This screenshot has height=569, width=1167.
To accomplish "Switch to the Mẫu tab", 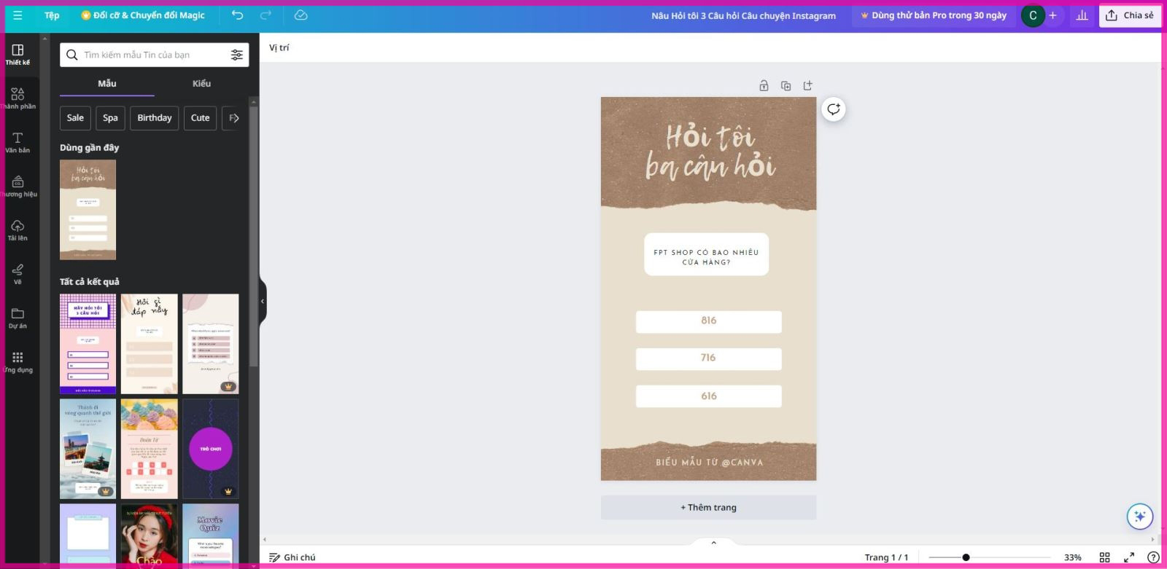I will point(107,84).
